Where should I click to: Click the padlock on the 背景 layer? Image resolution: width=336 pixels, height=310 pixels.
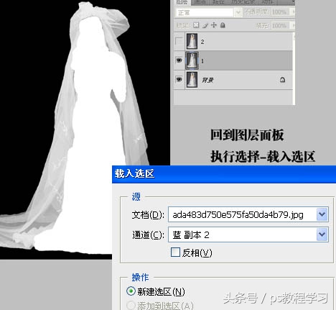(282, 80)
